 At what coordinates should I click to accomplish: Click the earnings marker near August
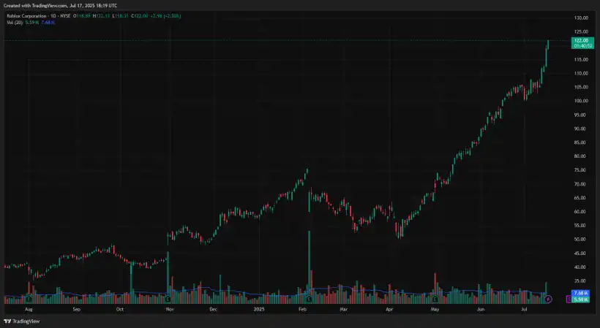pyautogui.click(x=29, y=299)
